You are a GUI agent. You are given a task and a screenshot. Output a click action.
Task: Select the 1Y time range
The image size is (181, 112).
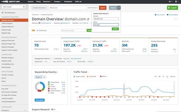tap(163, 76)
